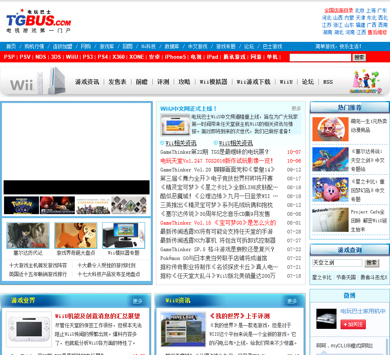Open the 游戏资讯 tab in Wii menu
Viewport: 390px width, 355px height.
(87, 82)
